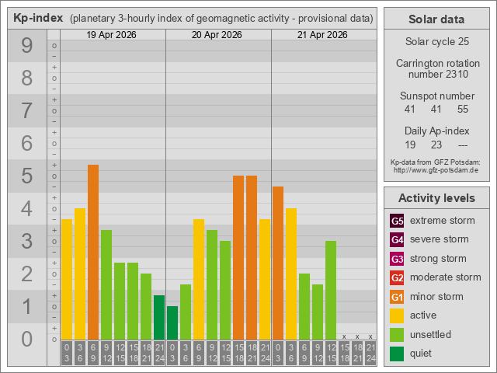Click the Activity levels panel heading
The height and width of the screenshot is (373, 497).
click(x=436, y=198)
